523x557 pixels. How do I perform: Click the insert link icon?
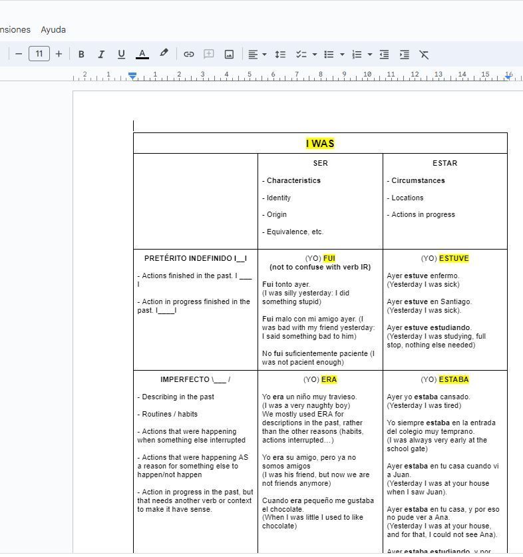189,54
